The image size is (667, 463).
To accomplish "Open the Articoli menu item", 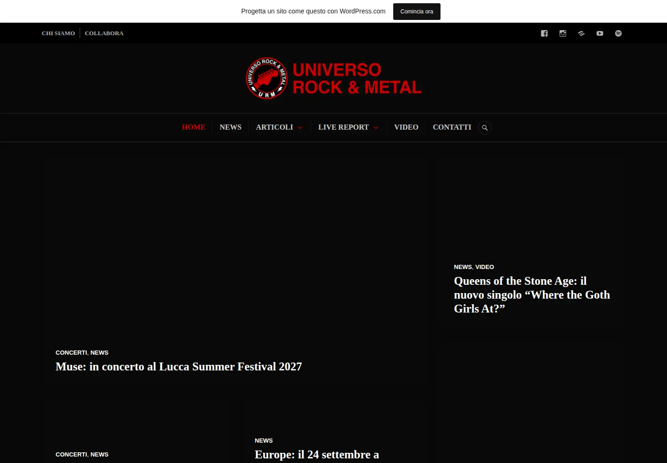I will 274,127.
